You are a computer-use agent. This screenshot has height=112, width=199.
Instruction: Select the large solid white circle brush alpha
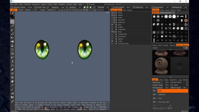point(174,16)
